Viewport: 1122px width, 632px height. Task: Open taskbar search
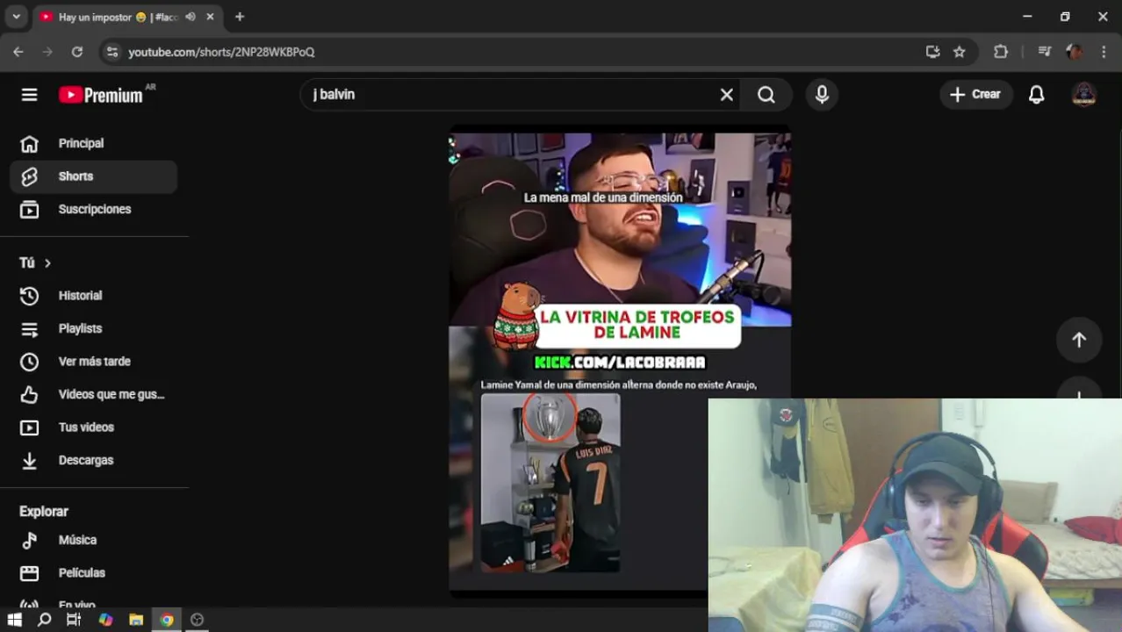(44, 620)
